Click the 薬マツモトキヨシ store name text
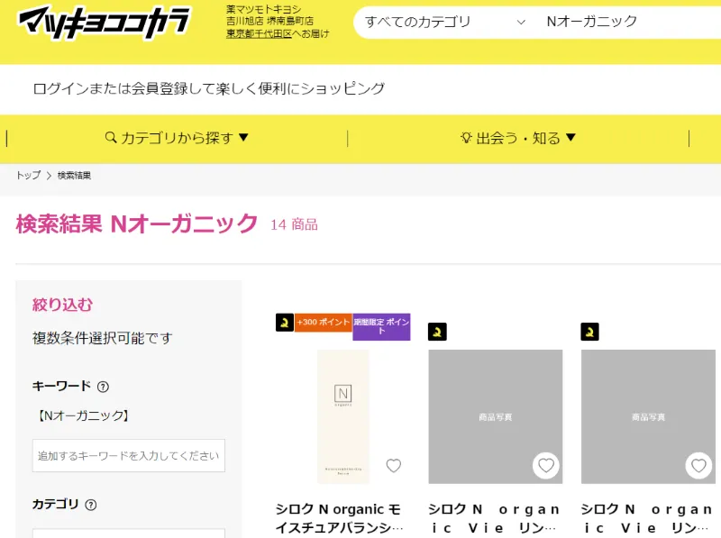The width and height of the screenshot is (721, 538). [264, 9]
